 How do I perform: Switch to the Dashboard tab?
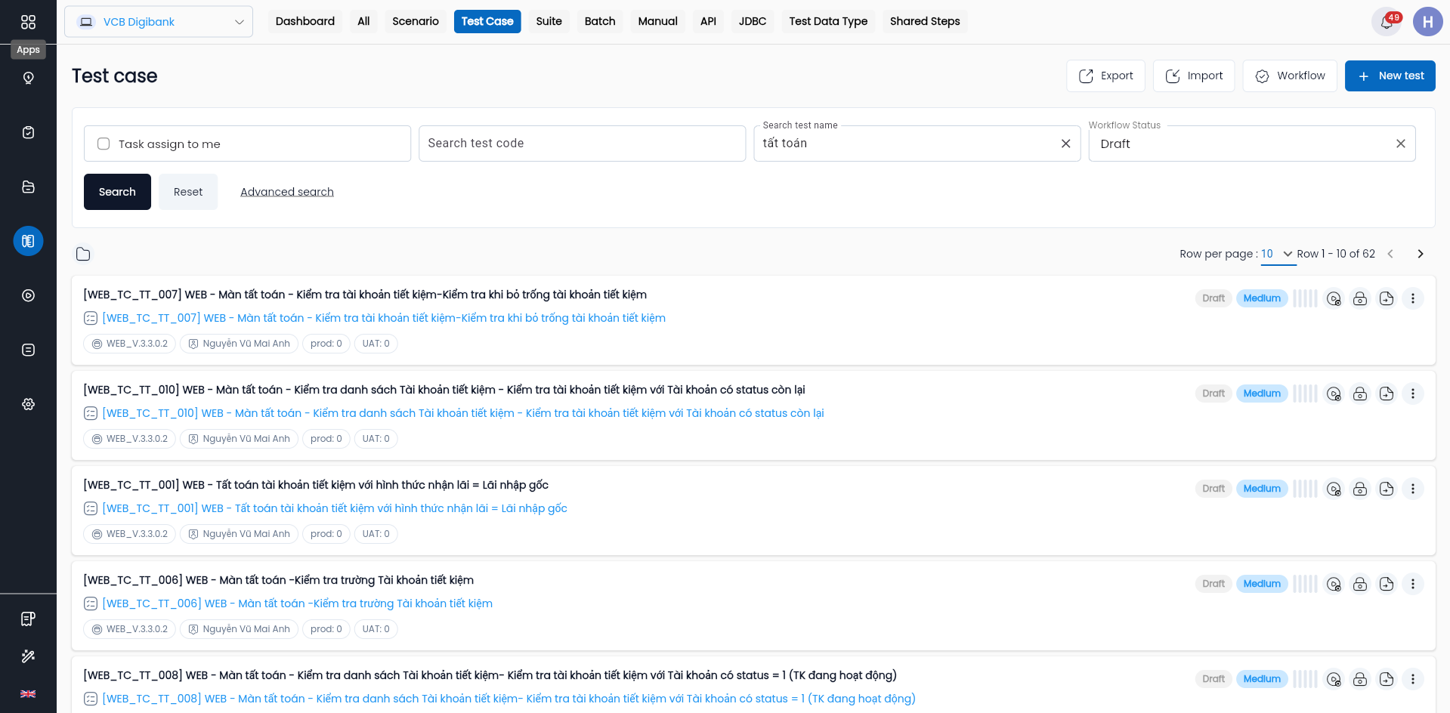(305, 21)
